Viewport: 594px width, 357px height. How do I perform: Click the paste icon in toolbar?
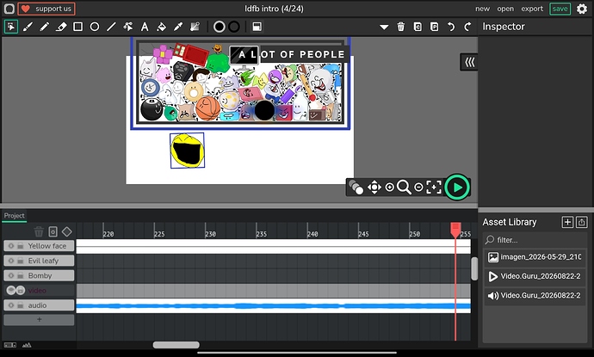click(x=434, y=27)
